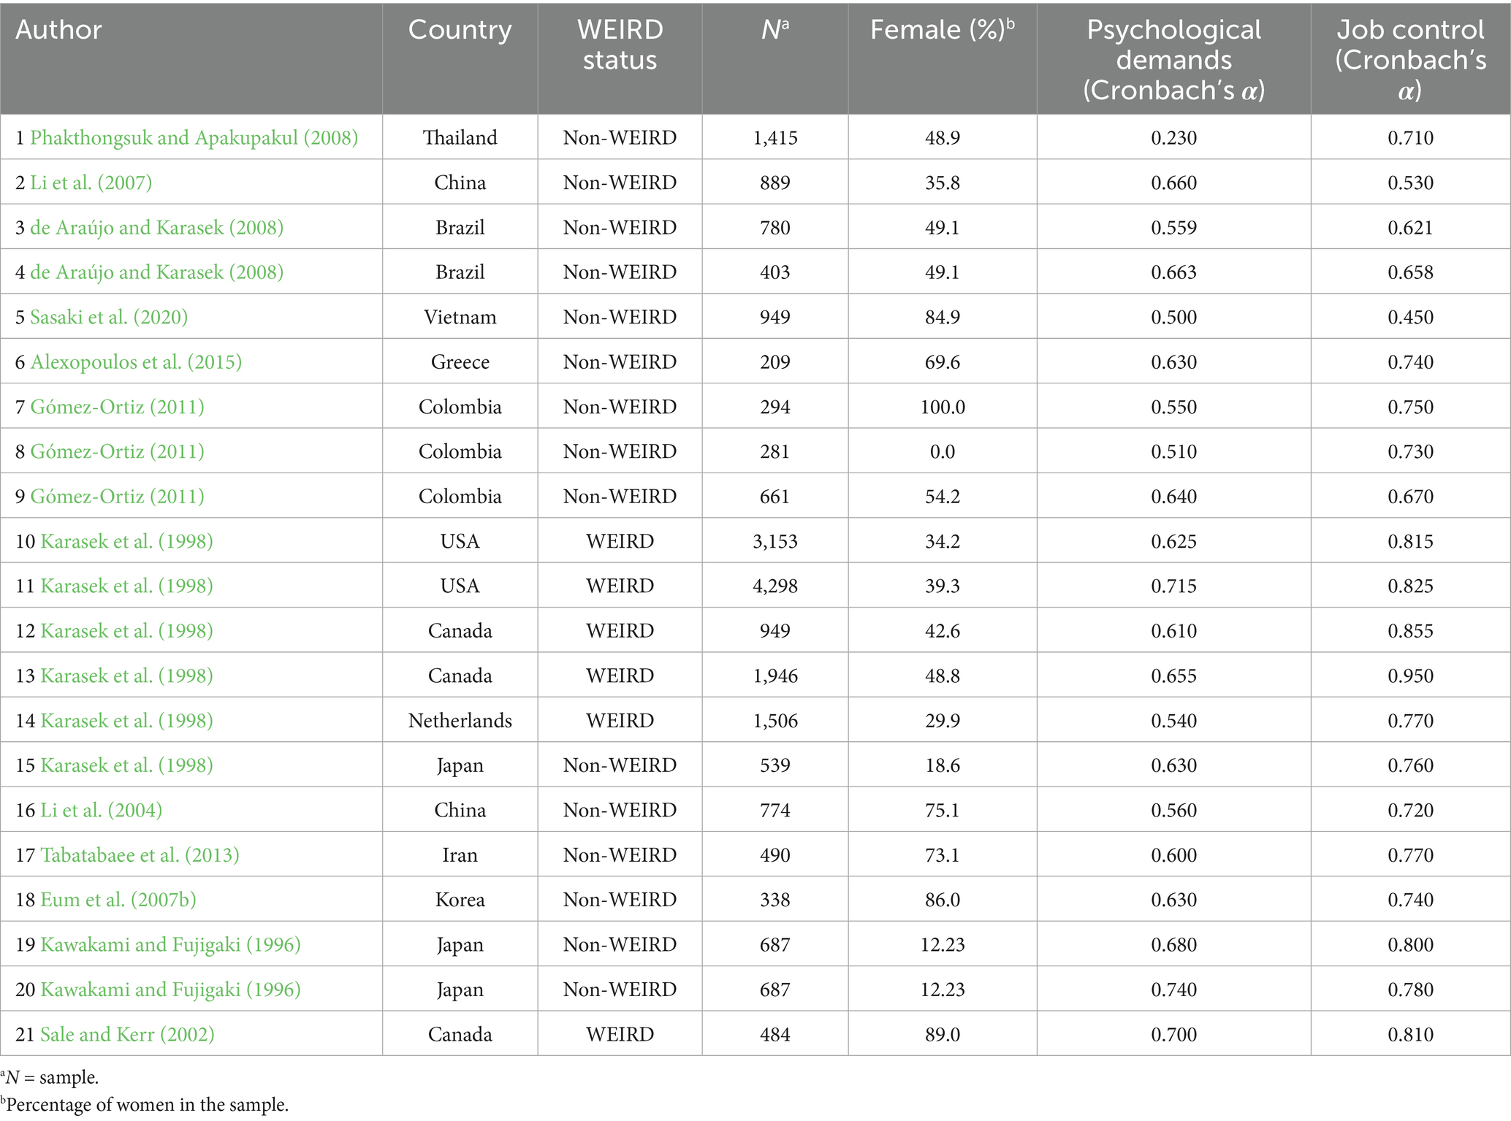Click the 0.950 job control value
The width and height of the screenshot is (1511, 1121).
tap(1410, 676)
